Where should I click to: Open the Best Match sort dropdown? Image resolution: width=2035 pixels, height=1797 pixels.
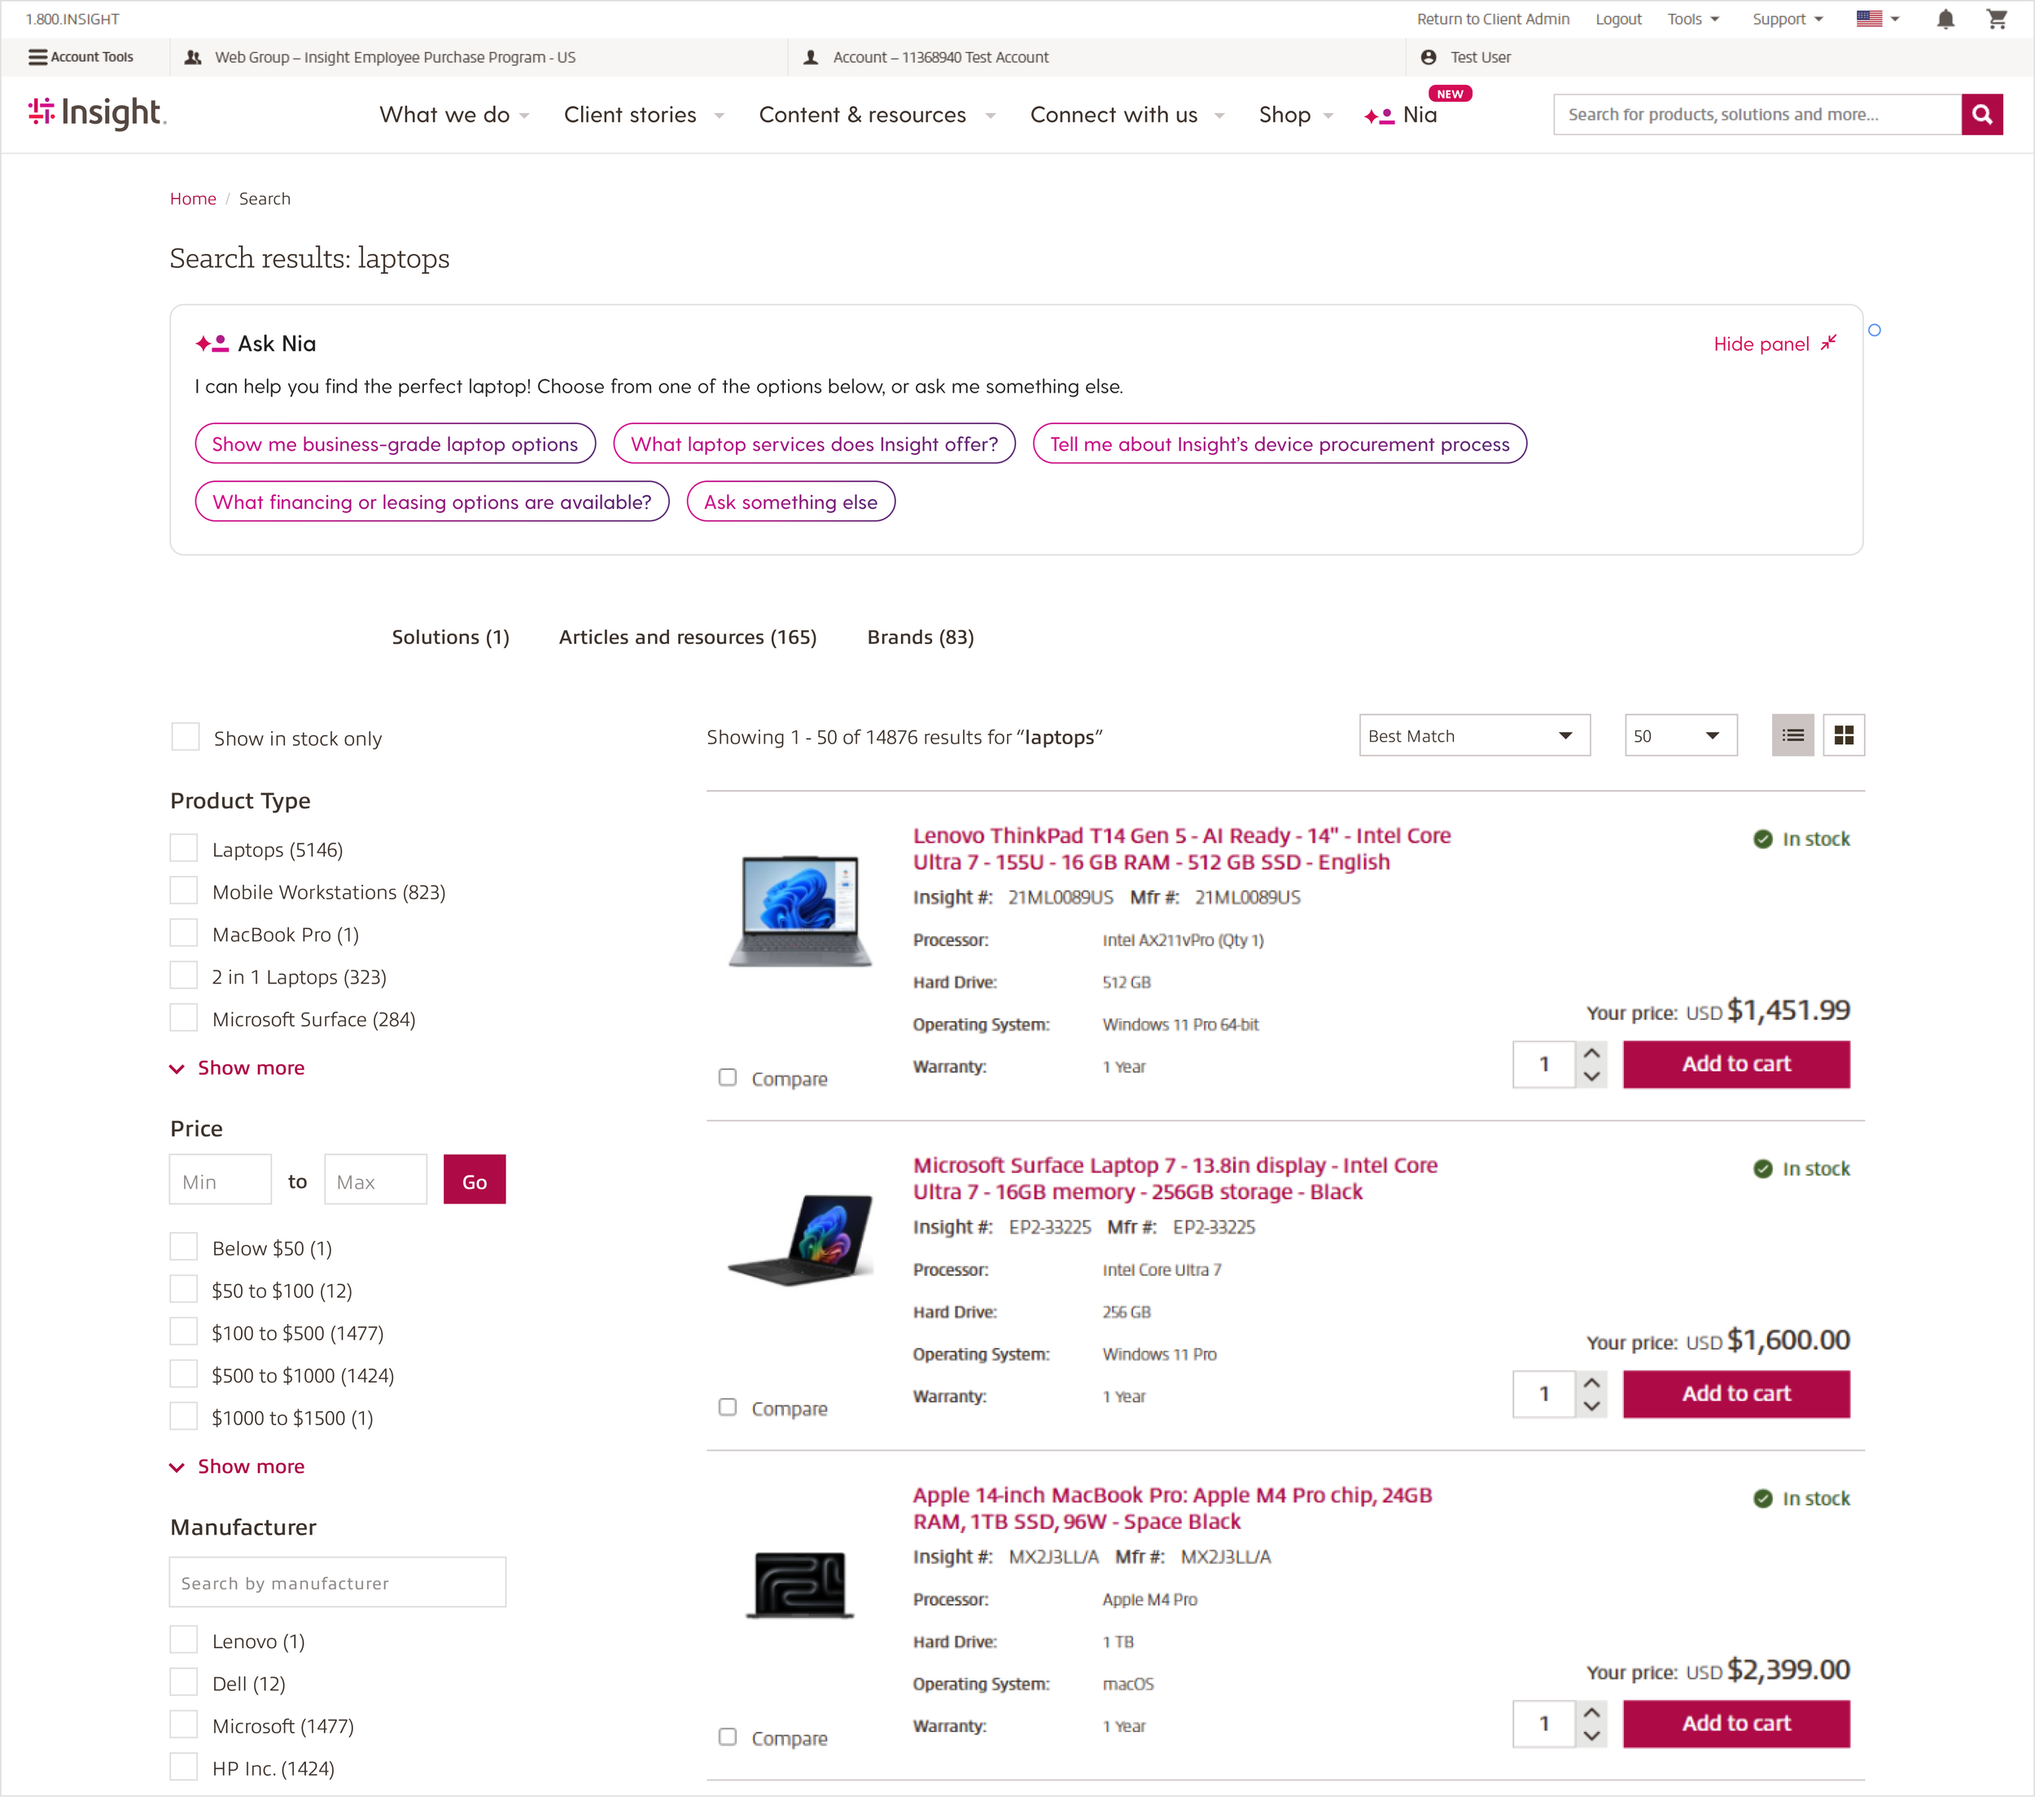point(1474,735)
